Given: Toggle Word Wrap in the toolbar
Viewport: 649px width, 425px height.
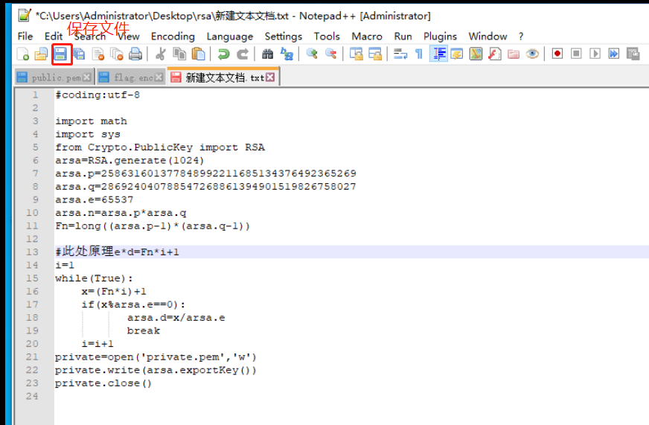Looking at the screenshot, I should click(x=400, y=54).
